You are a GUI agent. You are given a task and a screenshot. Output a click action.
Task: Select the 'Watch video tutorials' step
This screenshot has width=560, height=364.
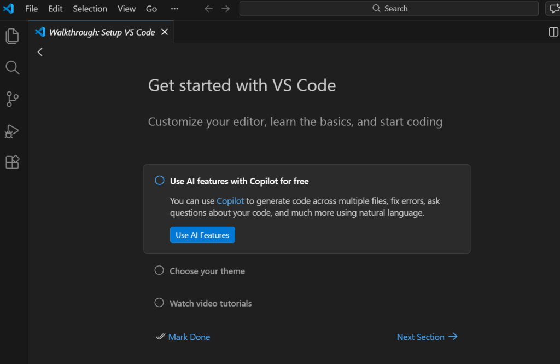(x=210, y=303)
